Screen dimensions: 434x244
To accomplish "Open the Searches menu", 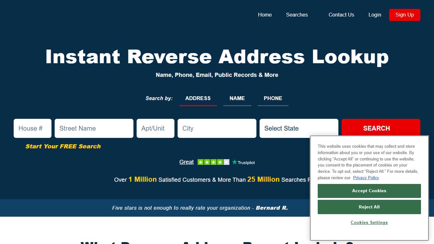I will [x=297, y=15].
